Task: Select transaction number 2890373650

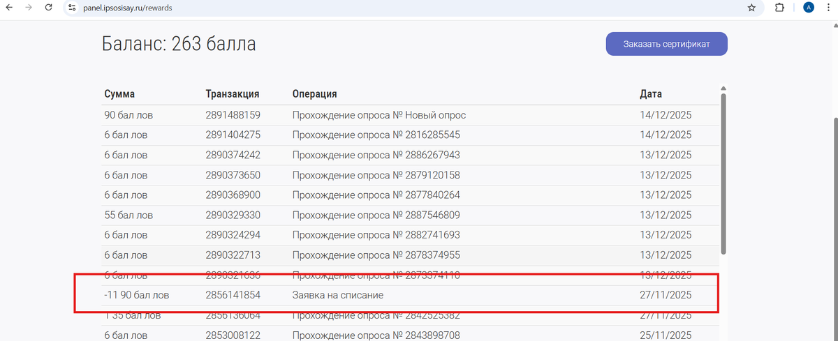Action: (x=233, y=175)
